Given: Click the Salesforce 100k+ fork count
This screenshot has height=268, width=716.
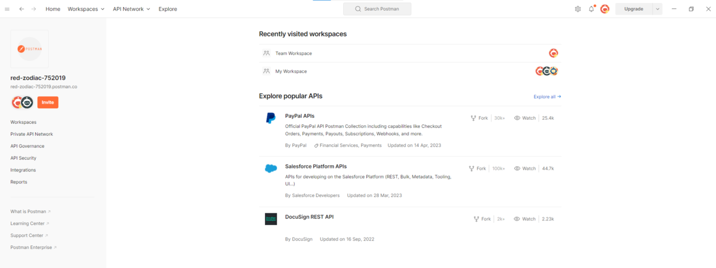Looking at the screenshot, I should pyautogui.click(x=499, y=169).
